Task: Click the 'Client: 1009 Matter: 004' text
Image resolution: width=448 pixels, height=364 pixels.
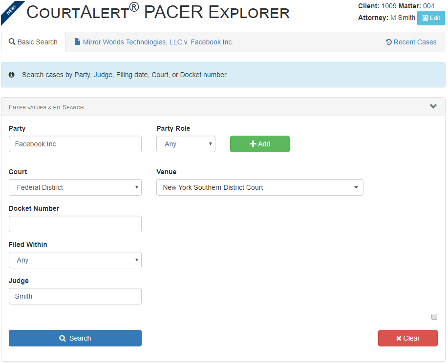Action: (396, 6)
